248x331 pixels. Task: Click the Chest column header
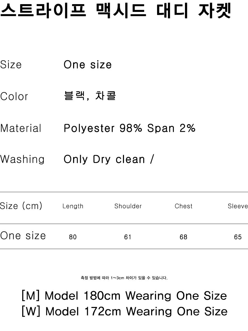point(183,206)
